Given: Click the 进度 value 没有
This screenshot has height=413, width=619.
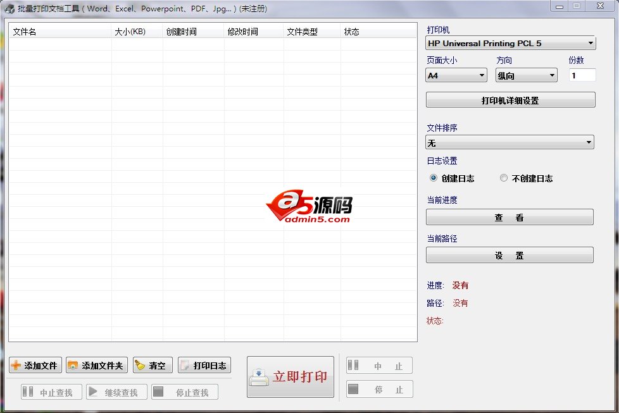Looking at the screenshot, I should (460, 285).
